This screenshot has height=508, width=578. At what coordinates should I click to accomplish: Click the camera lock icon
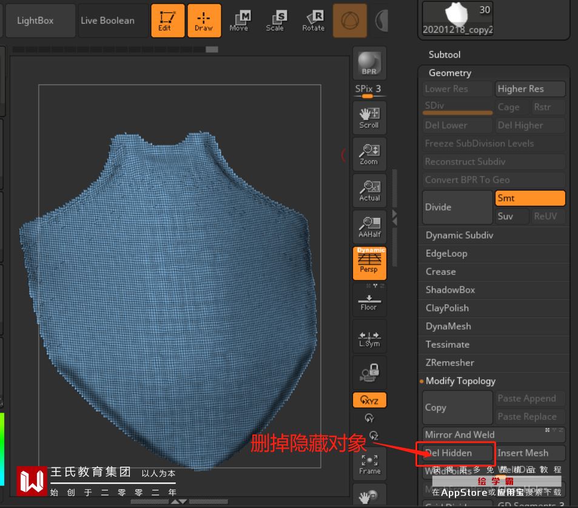[x=369, y=373]
